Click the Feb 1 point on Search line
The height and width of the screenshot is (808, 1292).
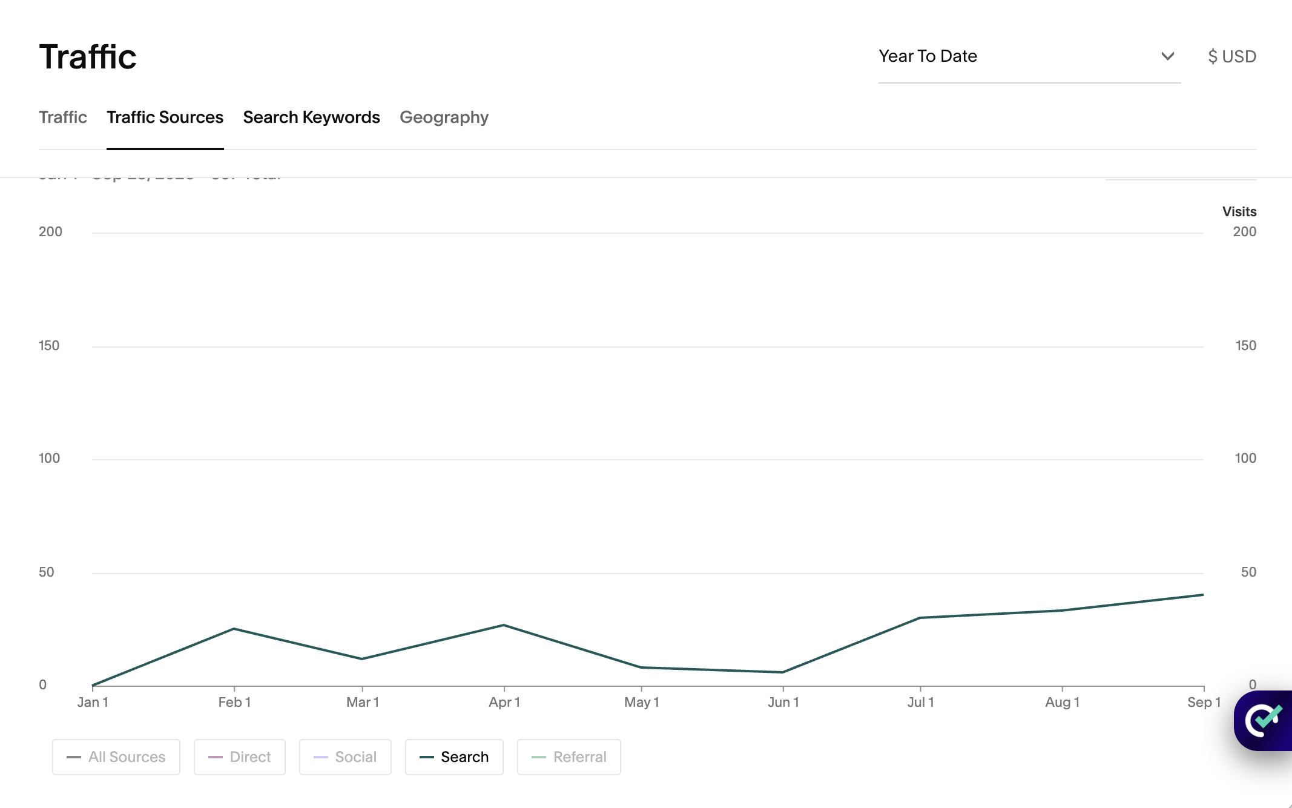tap(234, 629)
